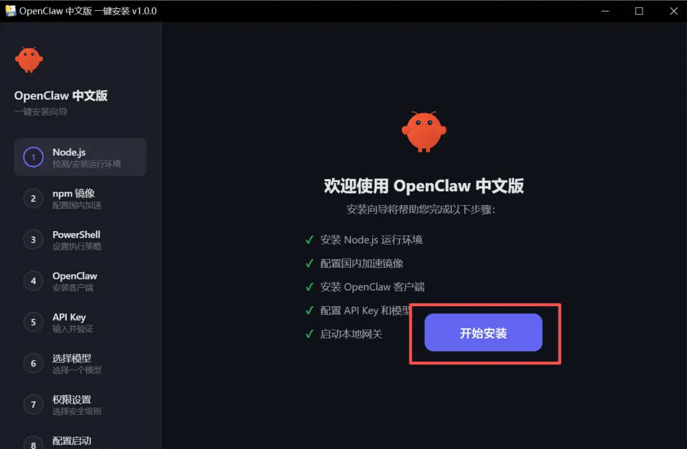Select step 4 circle for OpenClaw

coord(33,281)
